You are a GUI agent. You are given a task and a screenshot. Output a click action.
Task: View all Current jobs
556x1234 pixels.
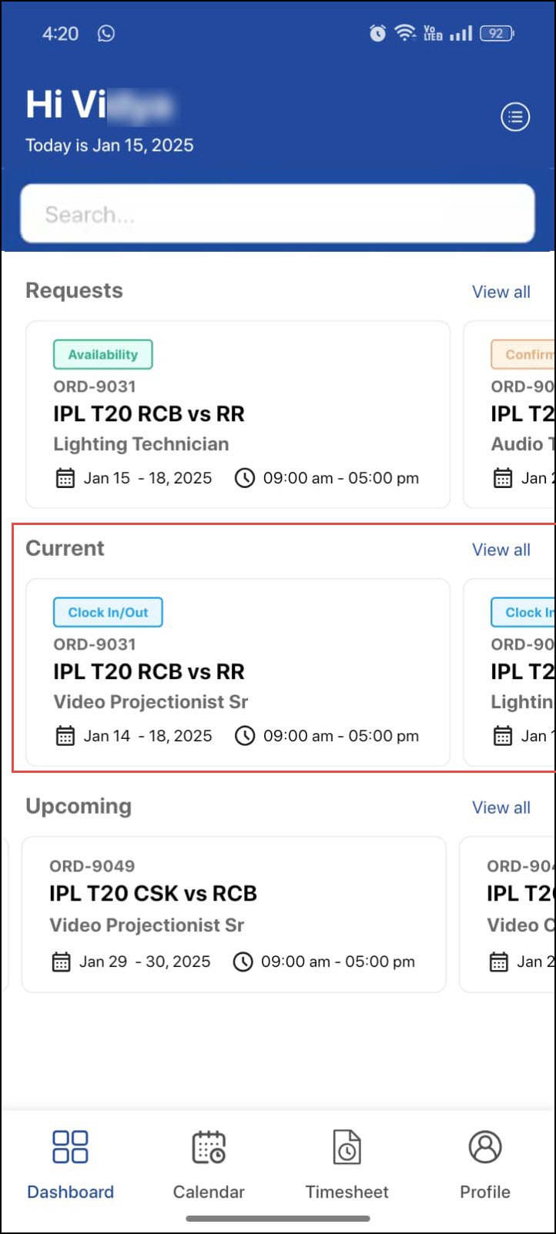pos(501,550)
